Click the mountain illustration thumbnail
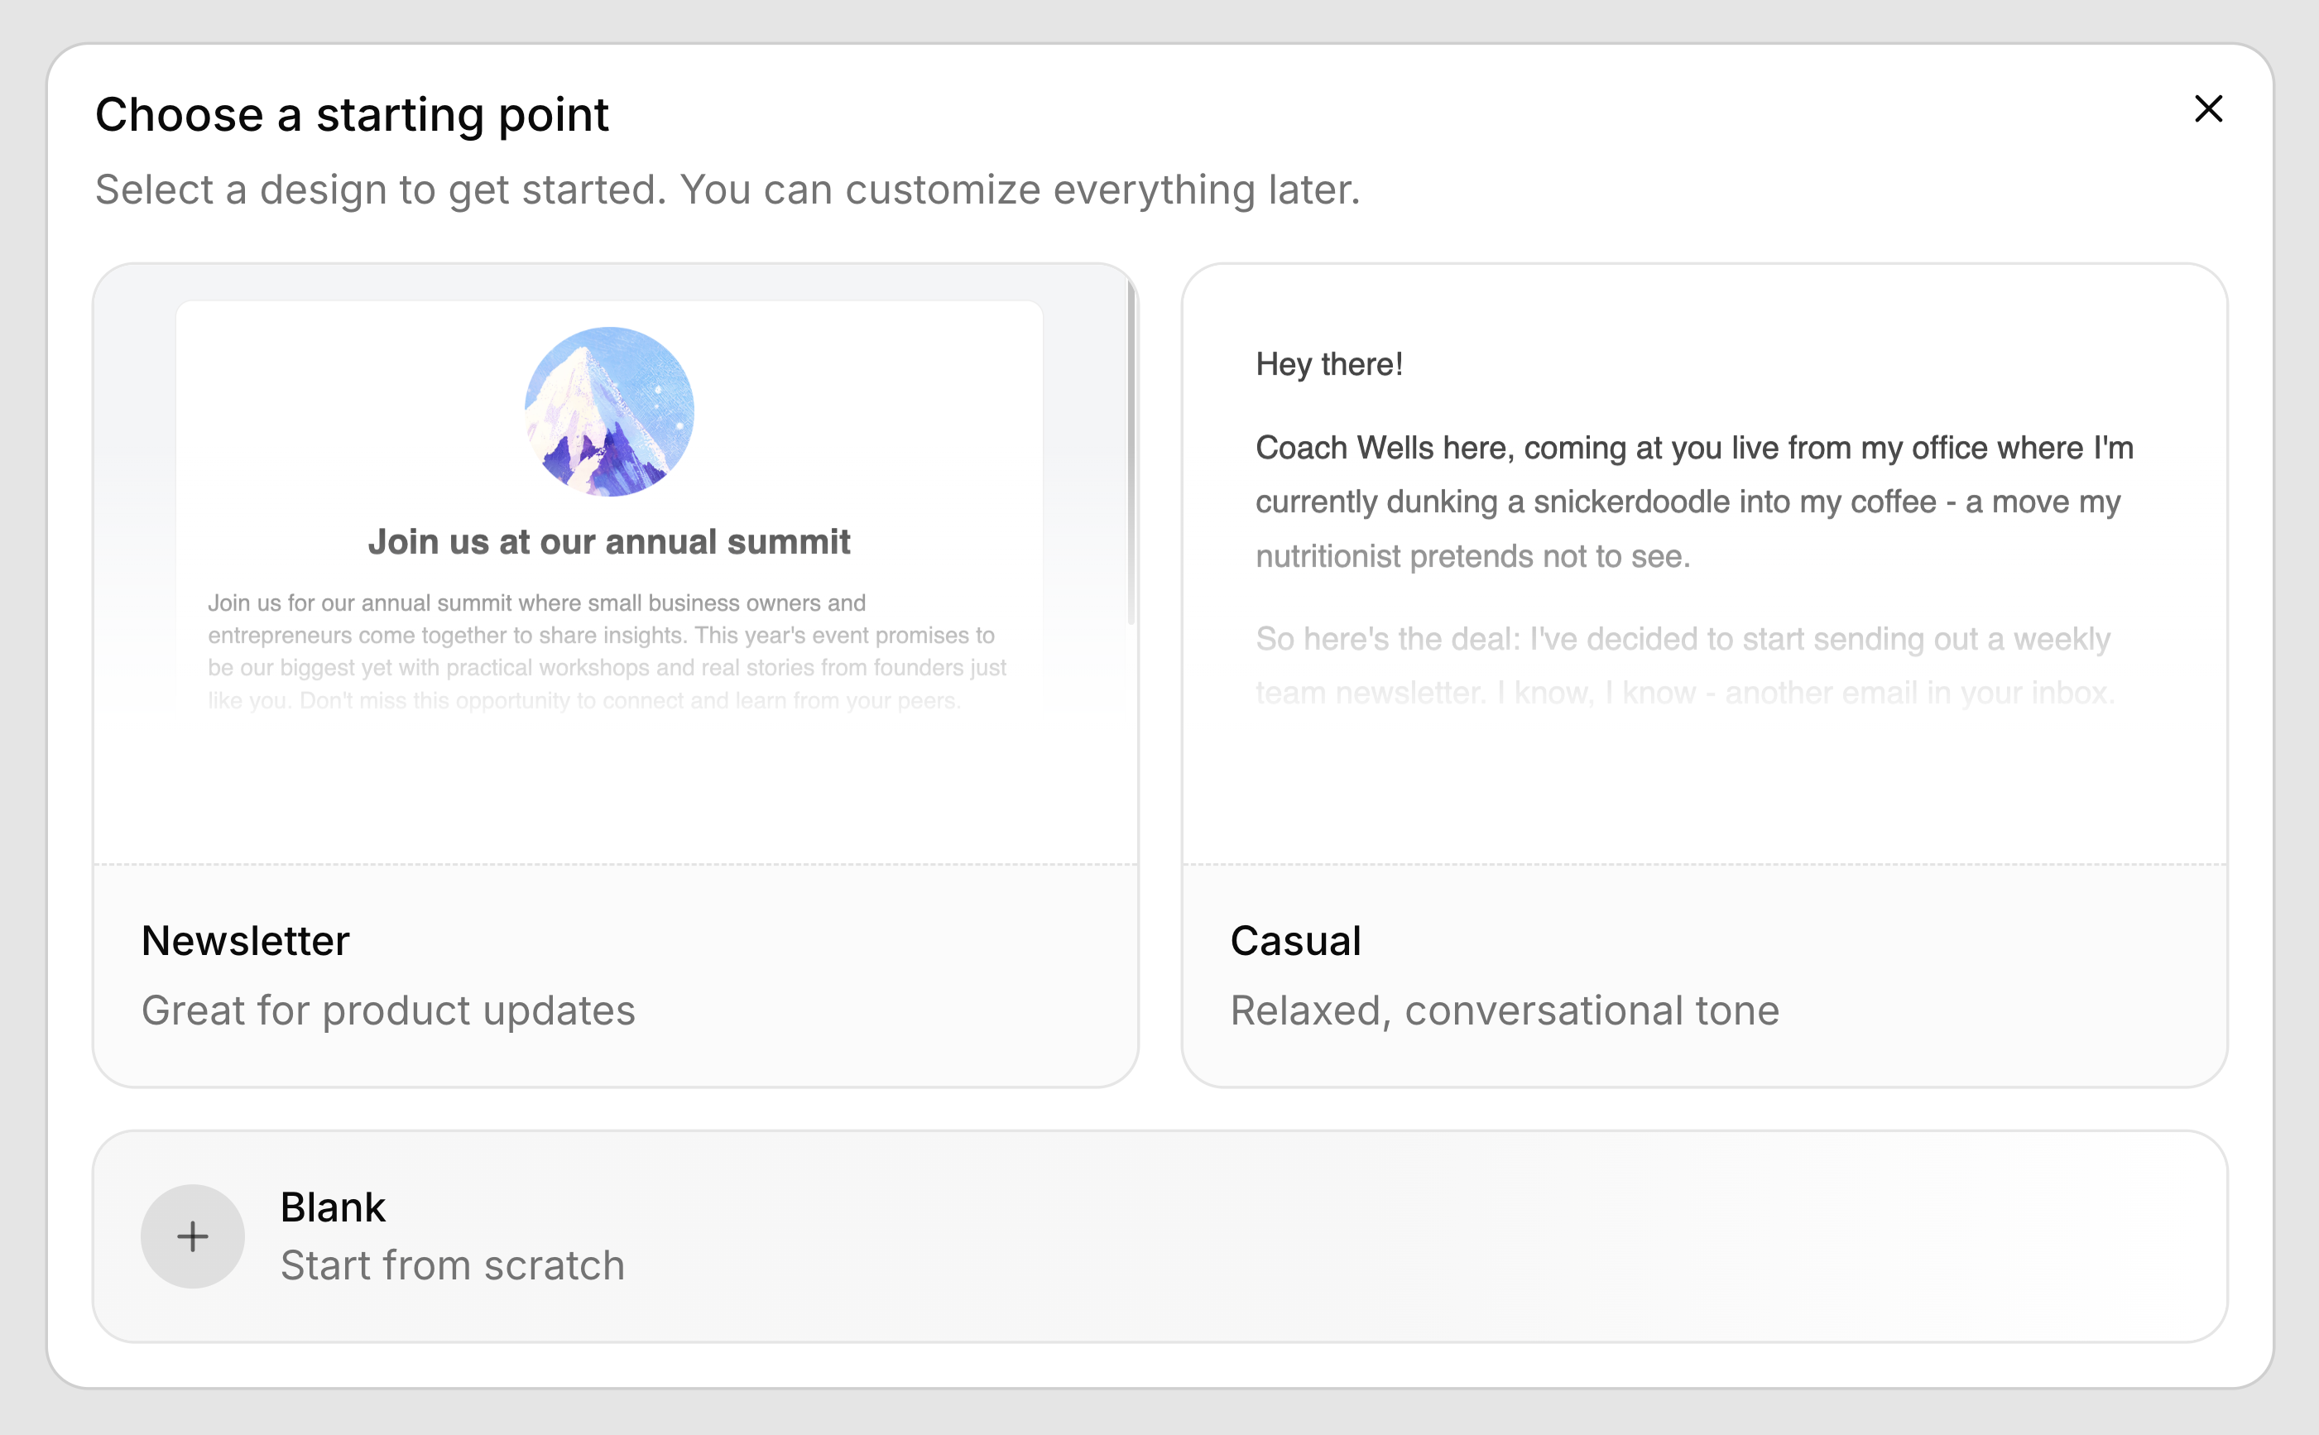 (x=610, y=412)
